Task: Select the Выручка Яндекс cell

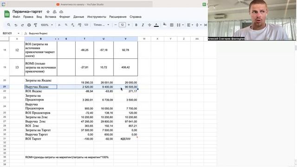Action: [41, 87]
